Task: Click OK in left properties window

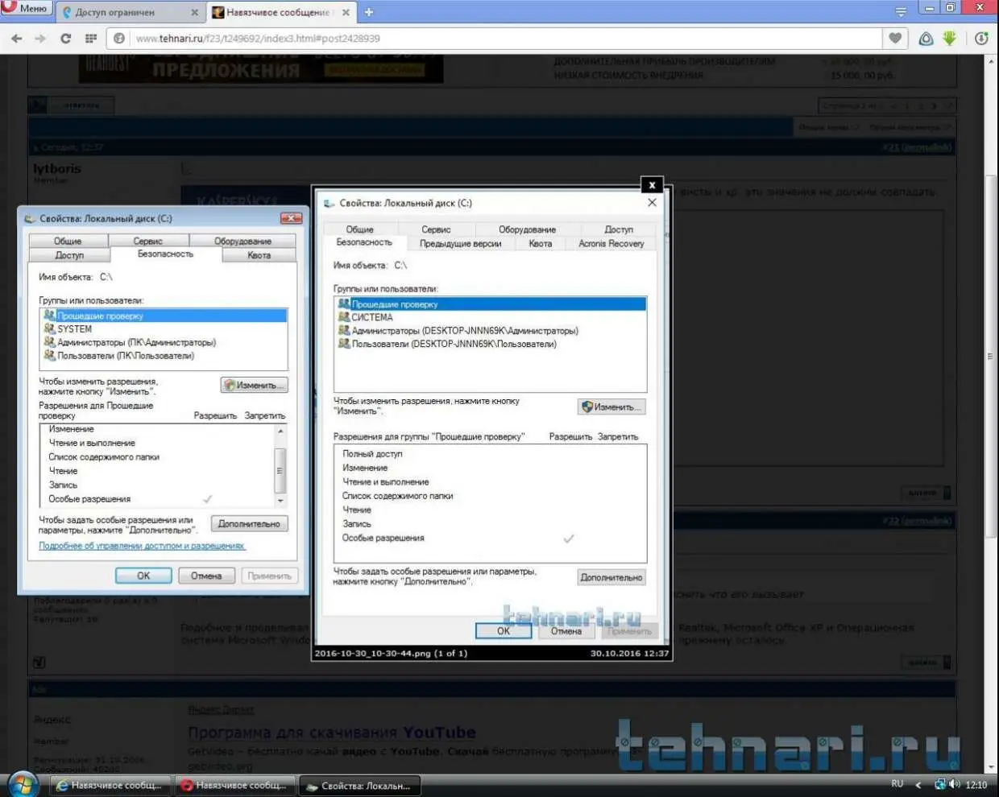Action: [x=143, y=576]
